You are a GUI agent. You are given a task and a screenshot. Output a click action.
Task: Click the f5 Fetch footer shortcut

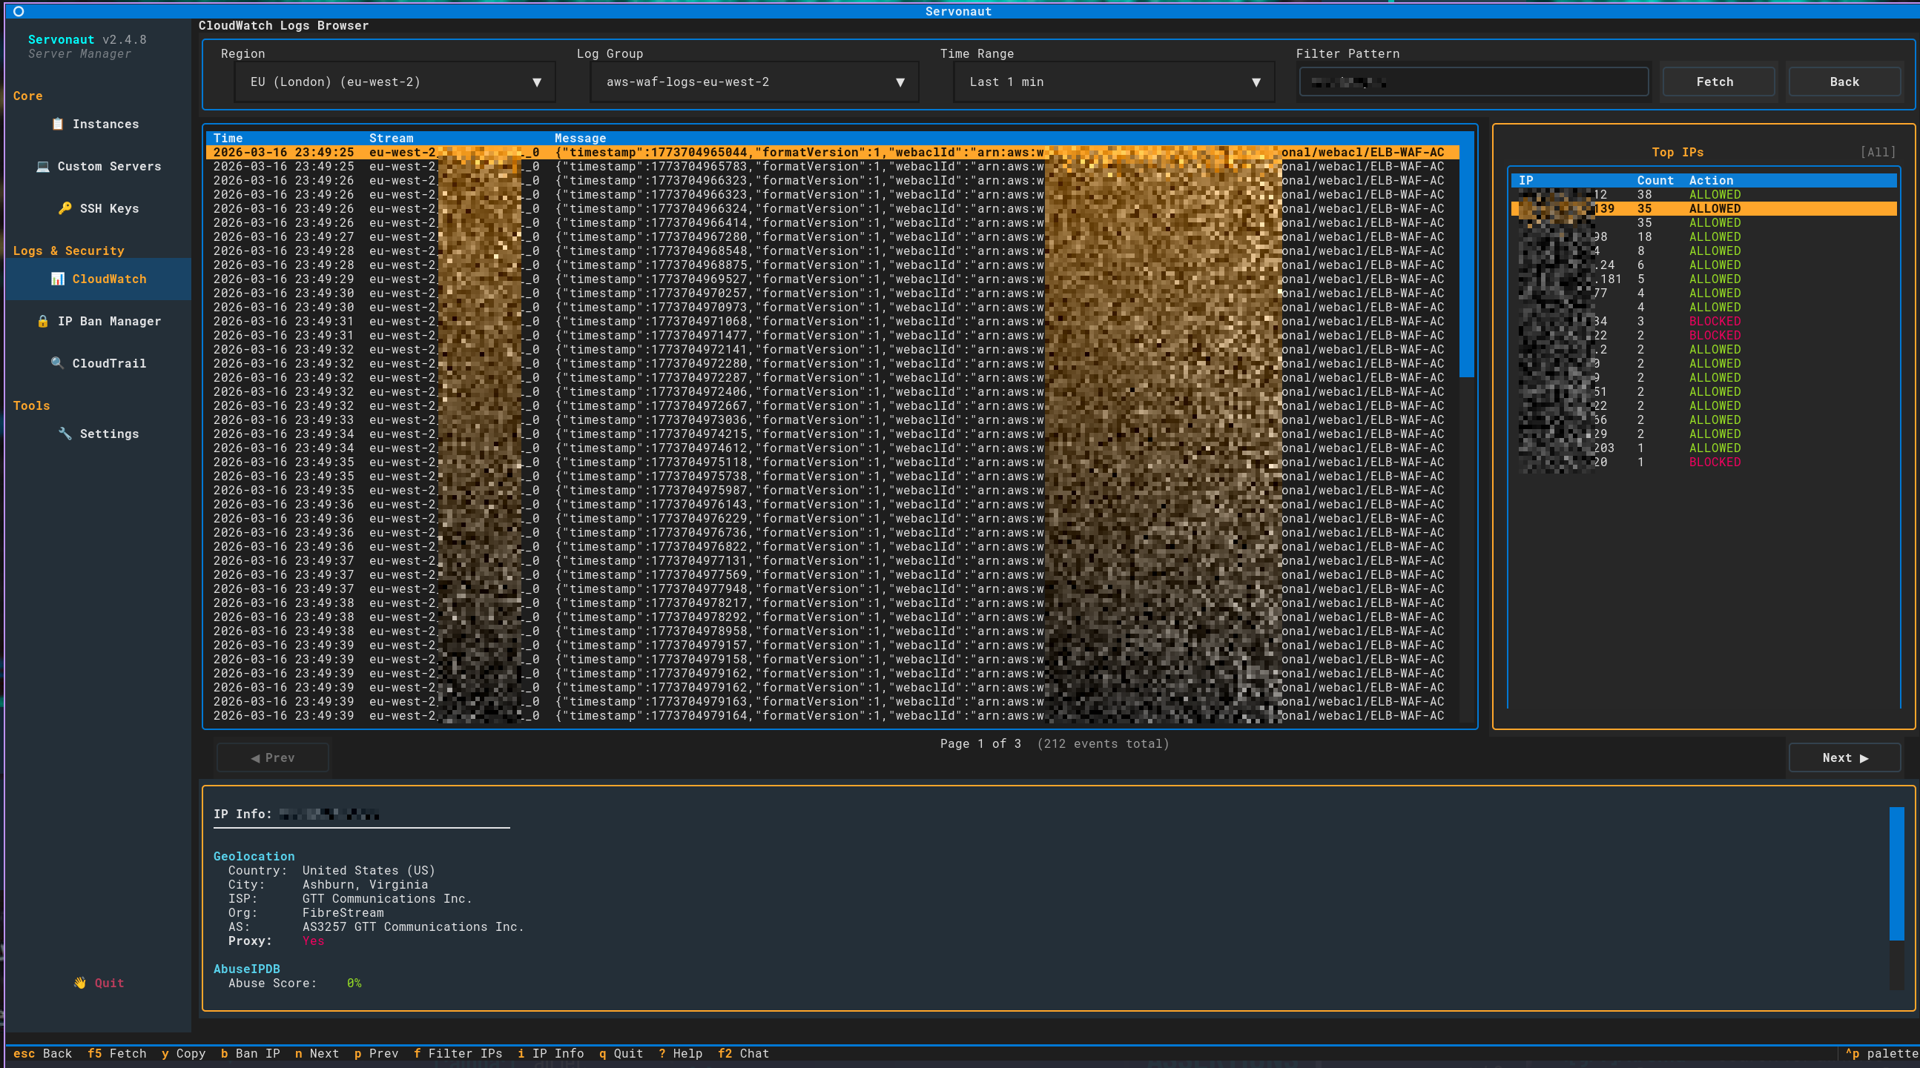117,1053
